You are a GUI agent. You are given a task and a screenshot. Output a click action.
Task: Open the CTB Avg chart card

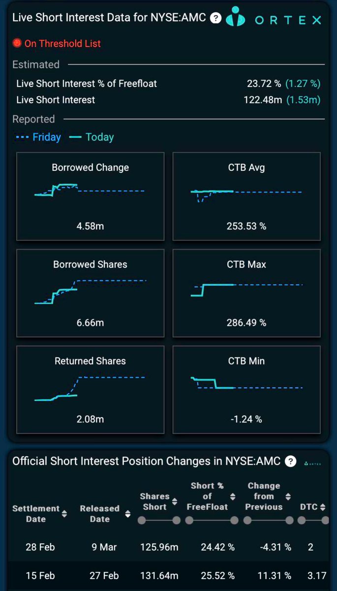246,197
